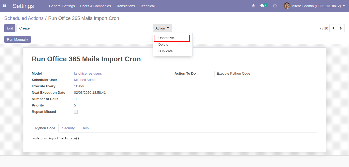Switch to the Help tab
The height and width of the screenshot is (167, 349).
point(85,128)
